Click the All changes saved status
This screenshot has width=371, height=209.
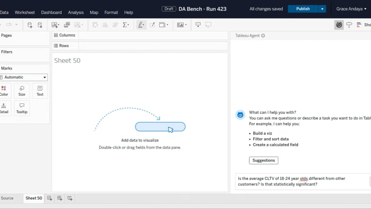(x=266, y=9)
